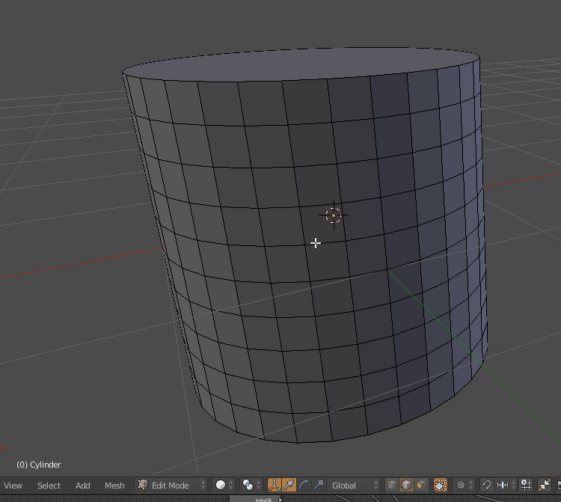The image size is (561, 502).
Task: Enable the scale manipulator icon
Action: click(319, 486)
